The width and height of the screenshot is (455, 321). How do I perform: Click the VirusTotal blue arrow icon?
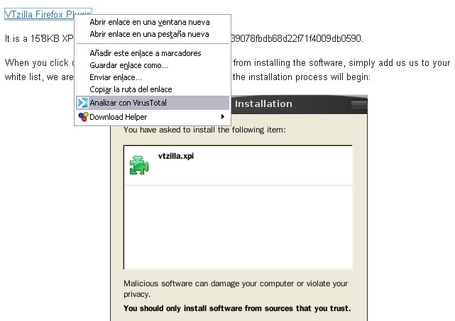[x=83, y=103]
